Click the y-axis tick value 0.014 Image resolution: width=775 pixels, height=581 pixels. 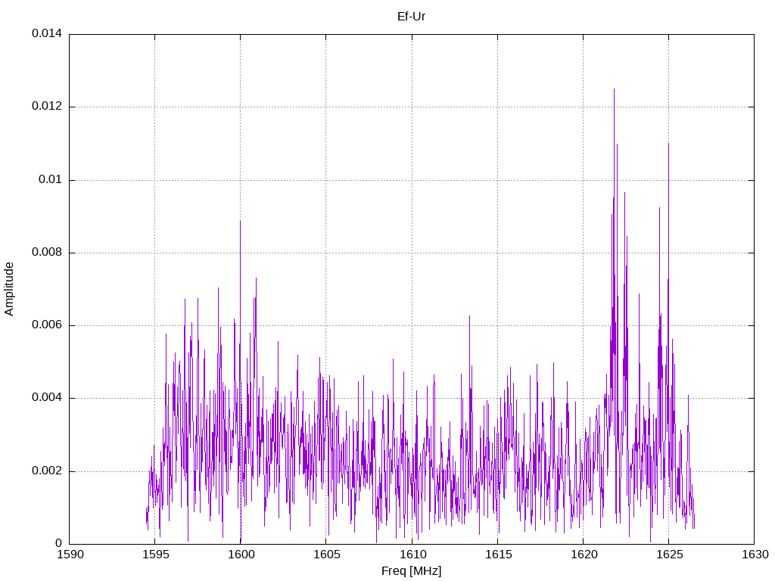[x=47, y=33]
